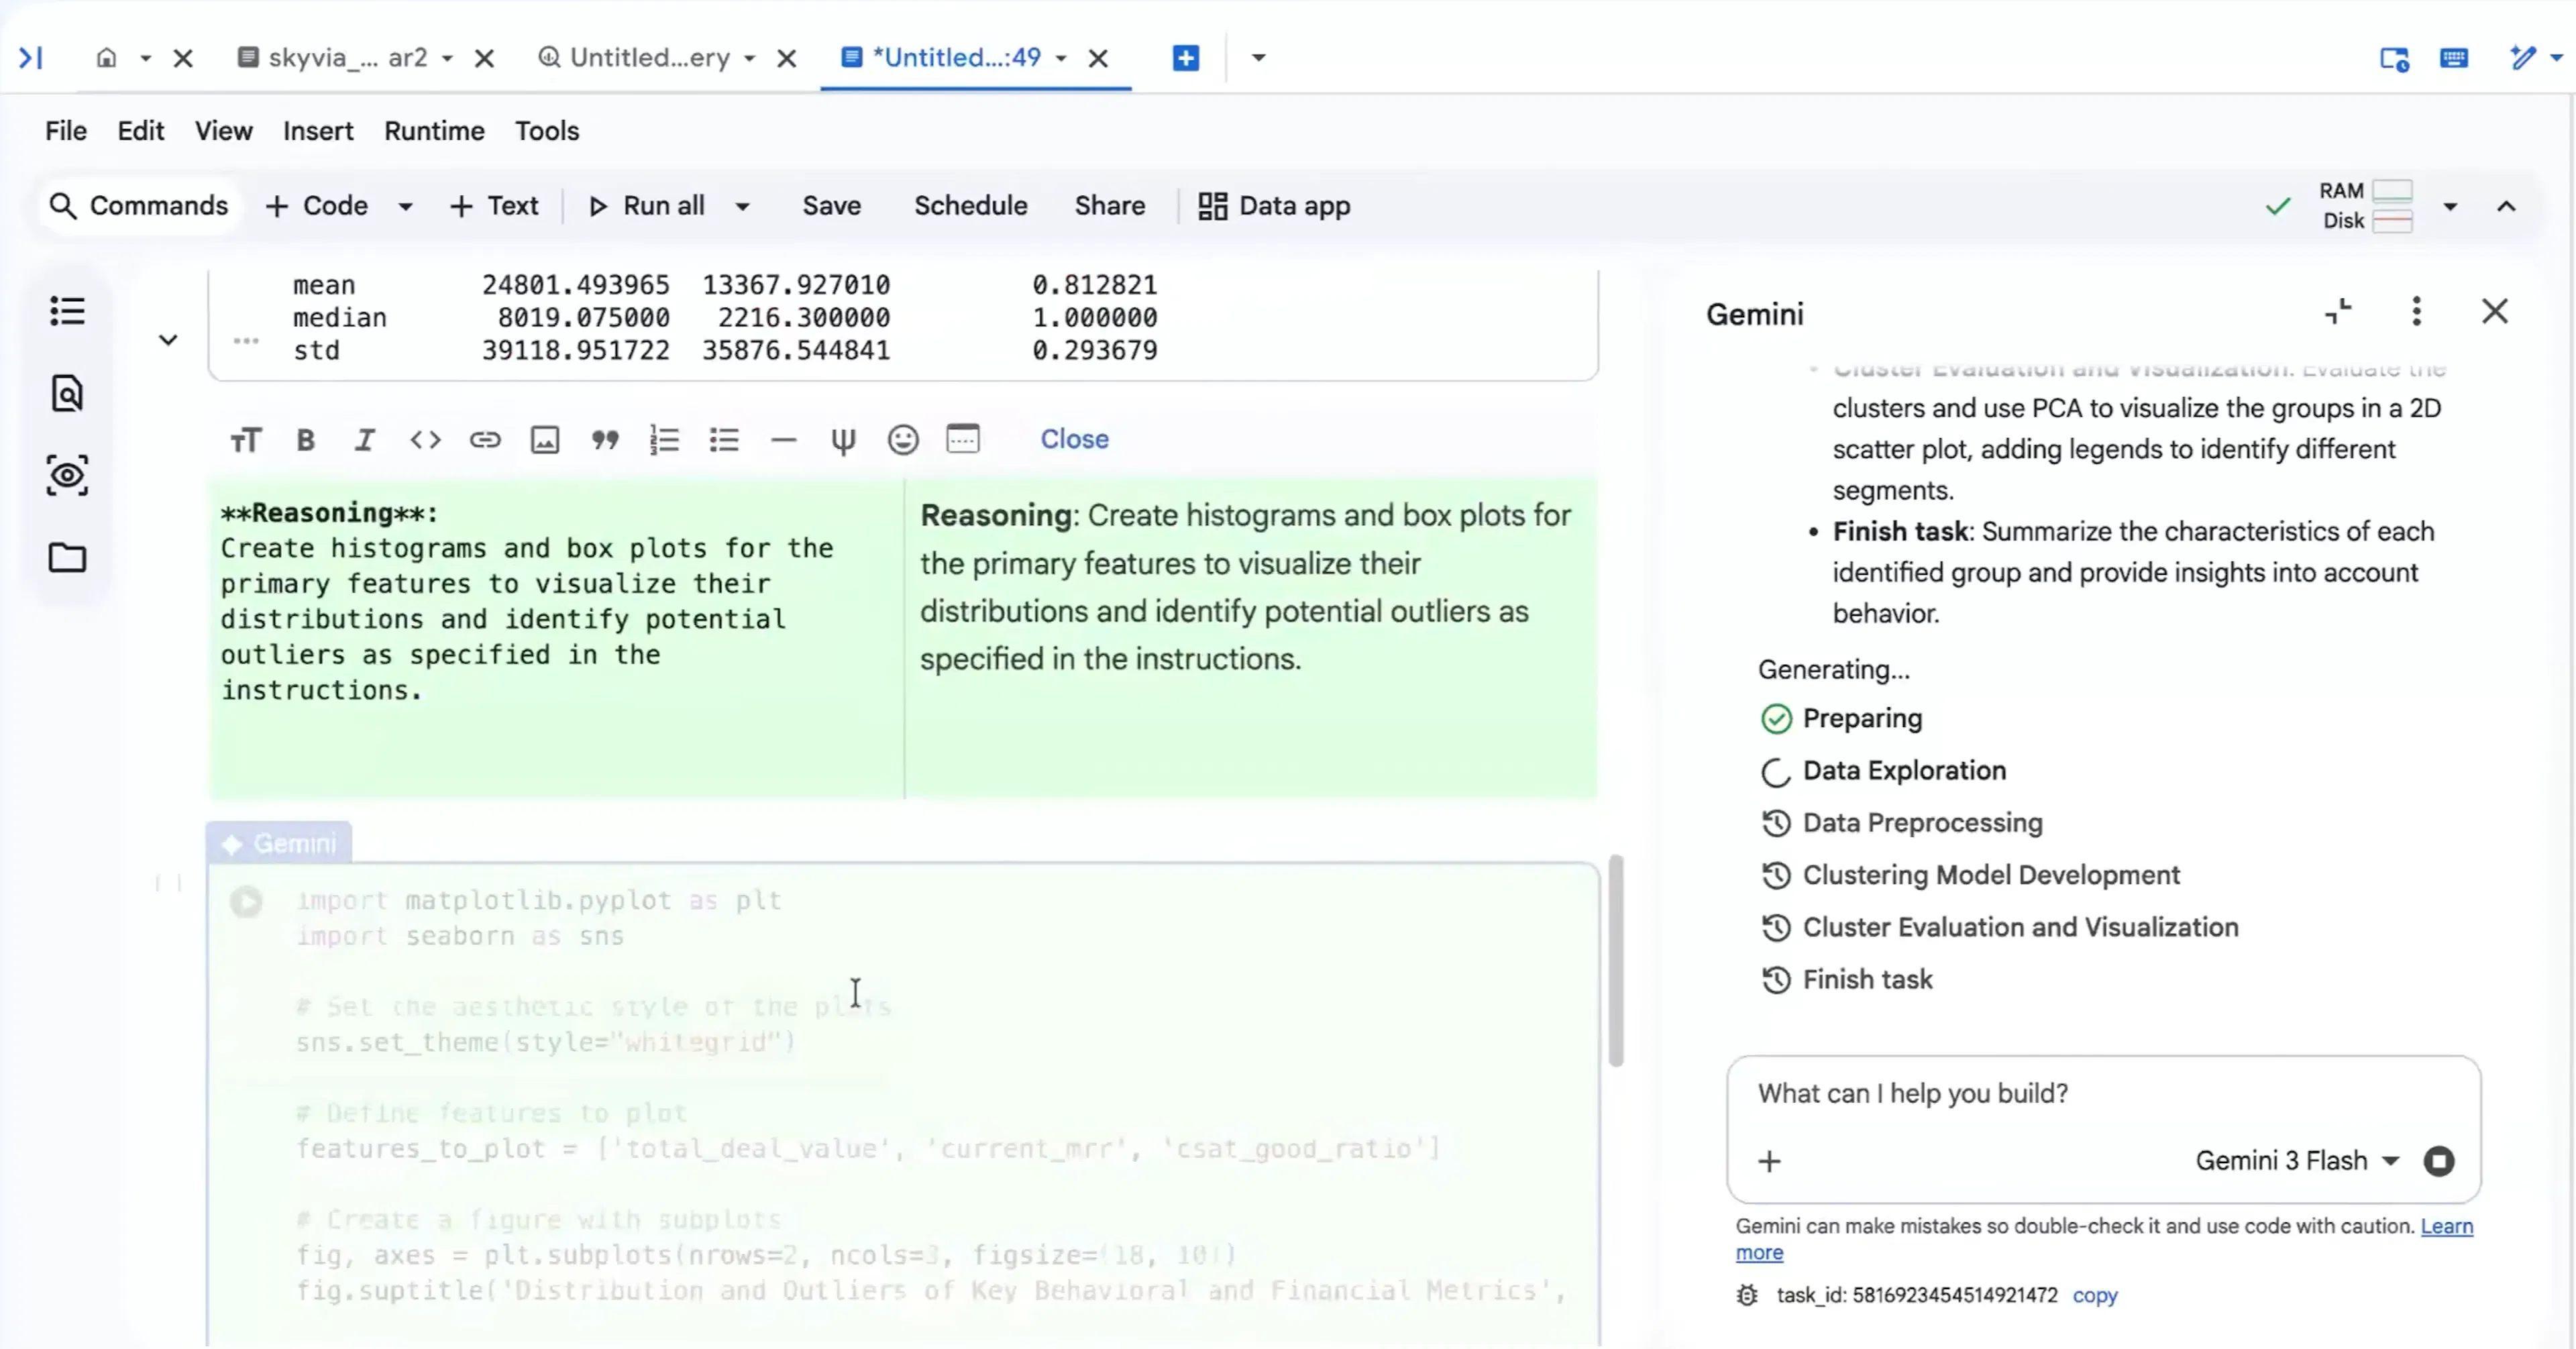Add a block quote
The width and height of the screenshot is (2576, 1349).
coord(605,440)
